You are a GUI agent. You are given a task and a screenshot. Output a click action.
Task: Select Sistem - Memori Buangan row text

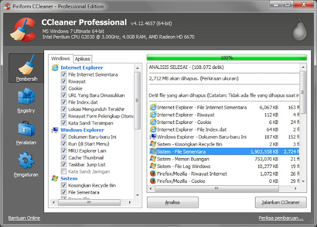[183, 159]
